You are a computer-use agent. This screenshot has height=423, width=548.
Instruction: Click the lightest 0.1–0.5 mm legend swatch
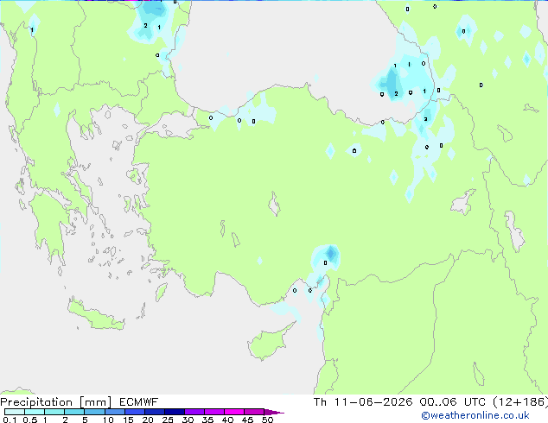pyautogui.click(x=15, y=412)
